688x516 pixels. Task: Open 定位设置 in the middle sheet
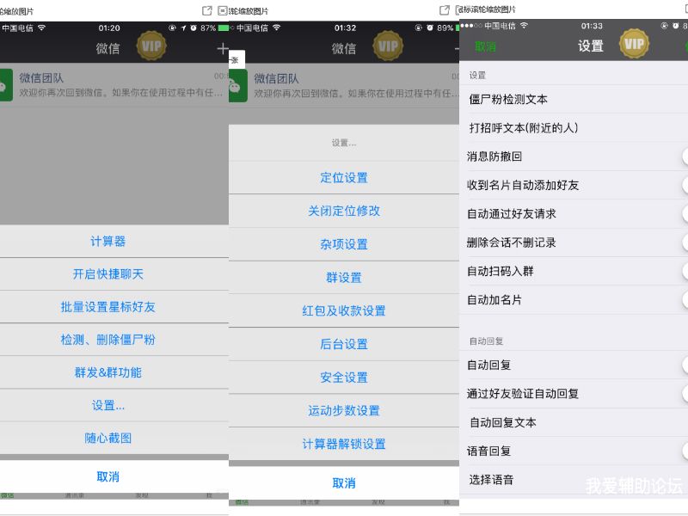(344, 178)
